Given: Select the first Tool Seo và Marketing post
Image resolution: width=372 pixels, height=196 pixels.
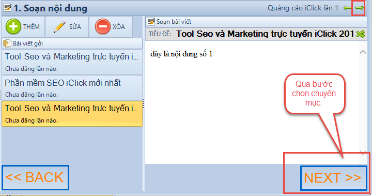Looking at the screenshot, I should tap(72, 62).
